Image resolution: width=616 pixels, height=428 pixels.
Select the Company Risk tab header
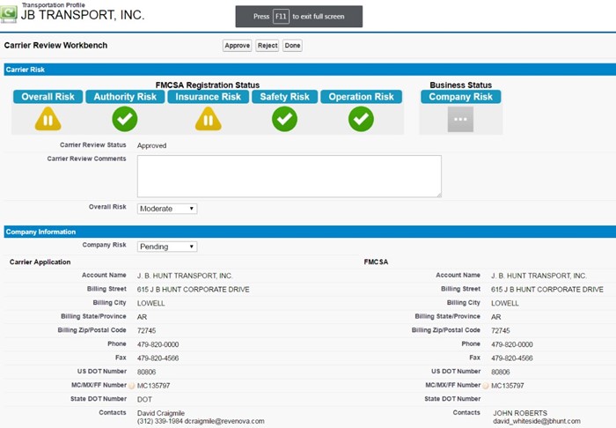pos(460,97)
